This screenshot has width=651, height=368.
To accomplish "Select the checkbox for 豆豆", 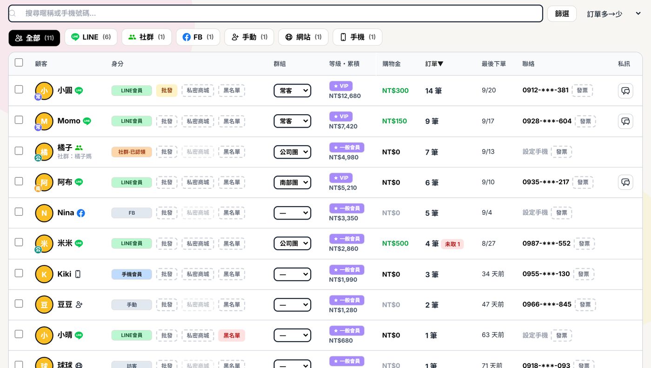I will [x=19, y=303].
